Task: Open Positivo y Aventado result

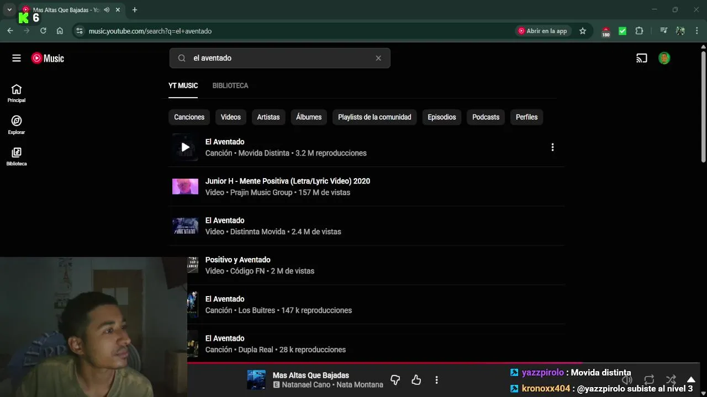Action: pos(238,260)
